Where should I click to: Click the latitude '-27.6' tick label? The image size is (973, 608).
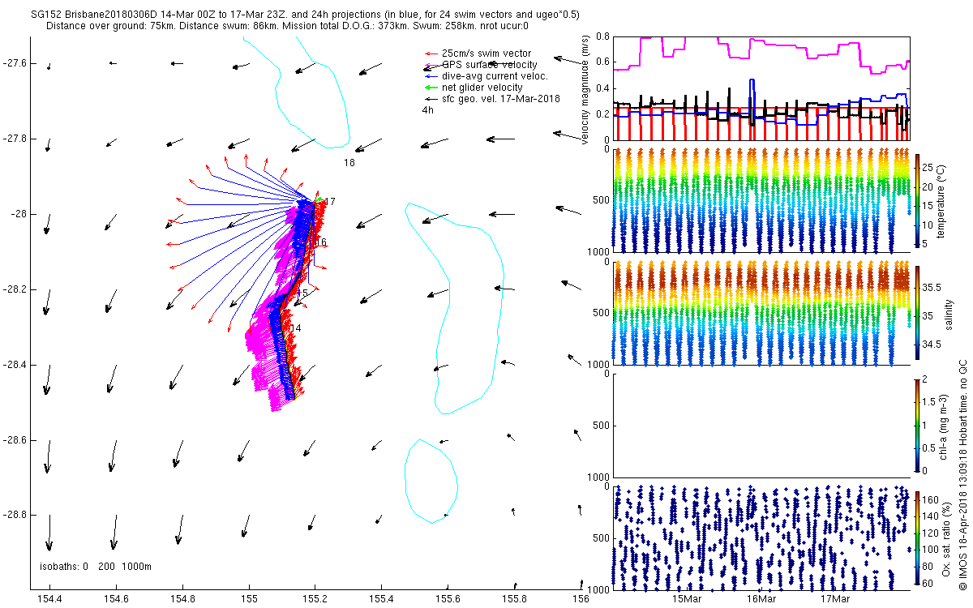(16, 63)
